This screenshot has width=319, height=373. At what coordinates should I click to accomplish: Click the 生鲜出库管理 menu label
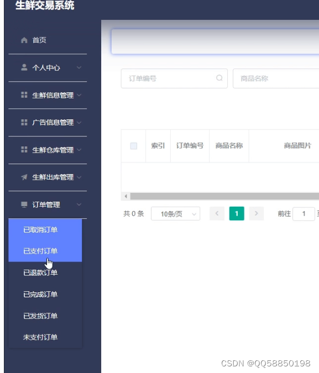53,177
